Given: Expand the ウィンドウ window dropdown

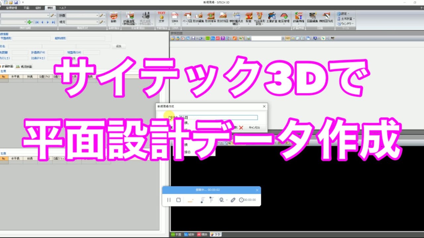Looking at the screenshot, I should click(x=345, y=24).
